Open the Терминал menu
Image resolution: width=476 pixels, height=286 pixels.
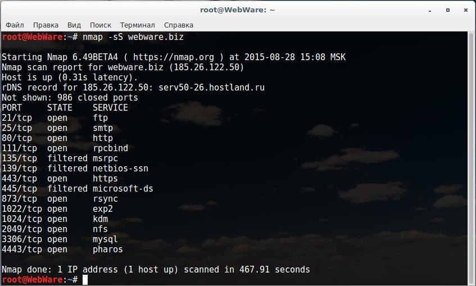[x=137, y=25]
